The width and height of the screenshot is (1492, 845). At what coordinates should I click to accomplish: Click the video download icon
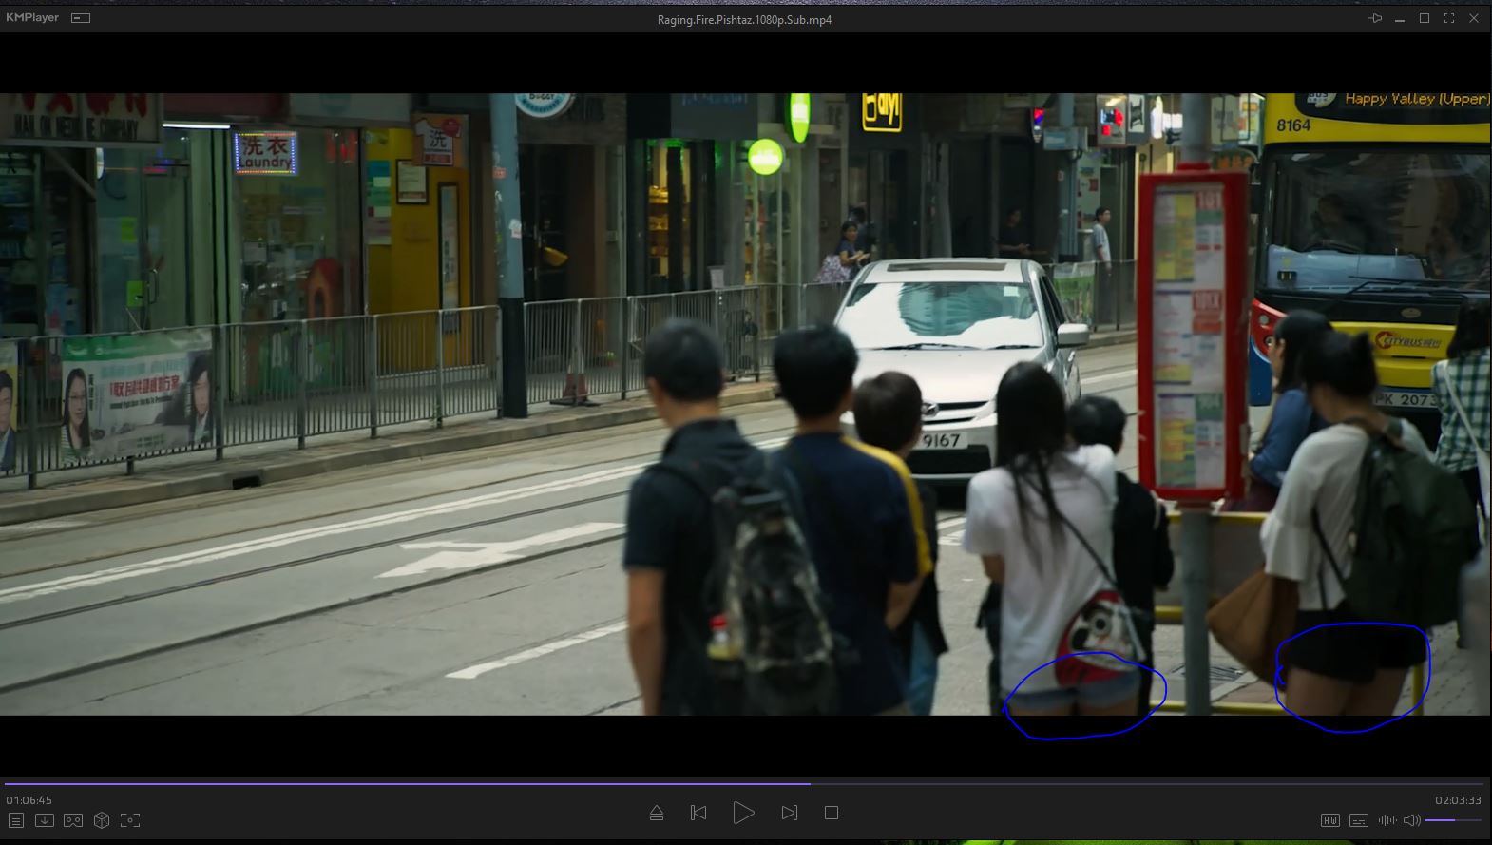(x=45, y=820)
